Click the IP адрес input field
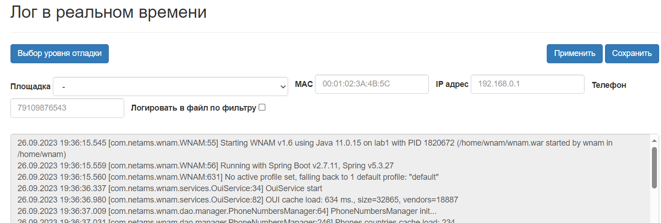This screenshot has width=661, height=223. click(527, 84)
